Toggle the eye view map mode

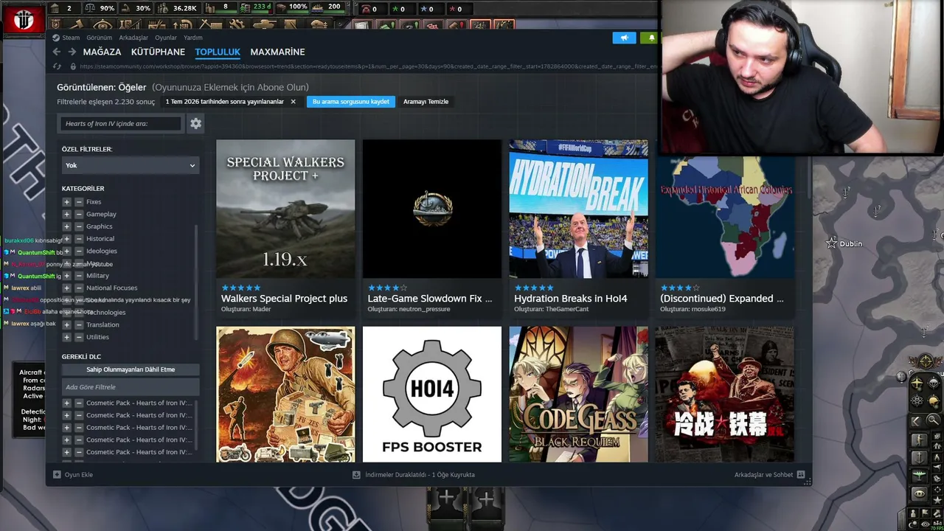(x=919, y=493)
